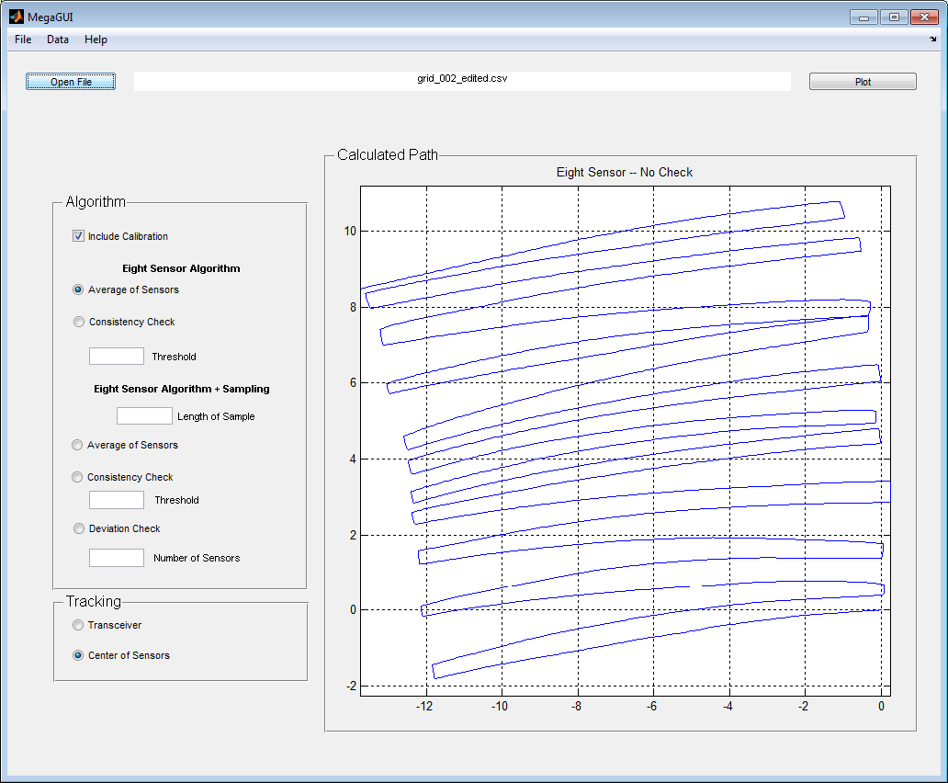Click the Open File button

70,81
